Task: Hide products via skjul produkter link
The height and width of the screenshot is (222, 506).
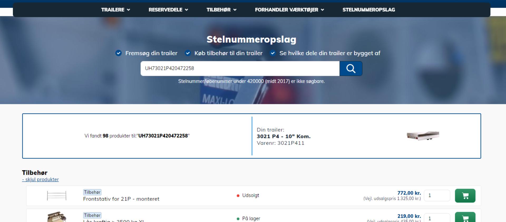Action: 41,179
